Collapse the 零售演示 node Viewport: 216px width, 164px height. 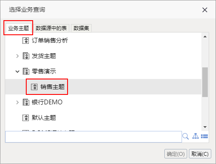pos(17,71)
